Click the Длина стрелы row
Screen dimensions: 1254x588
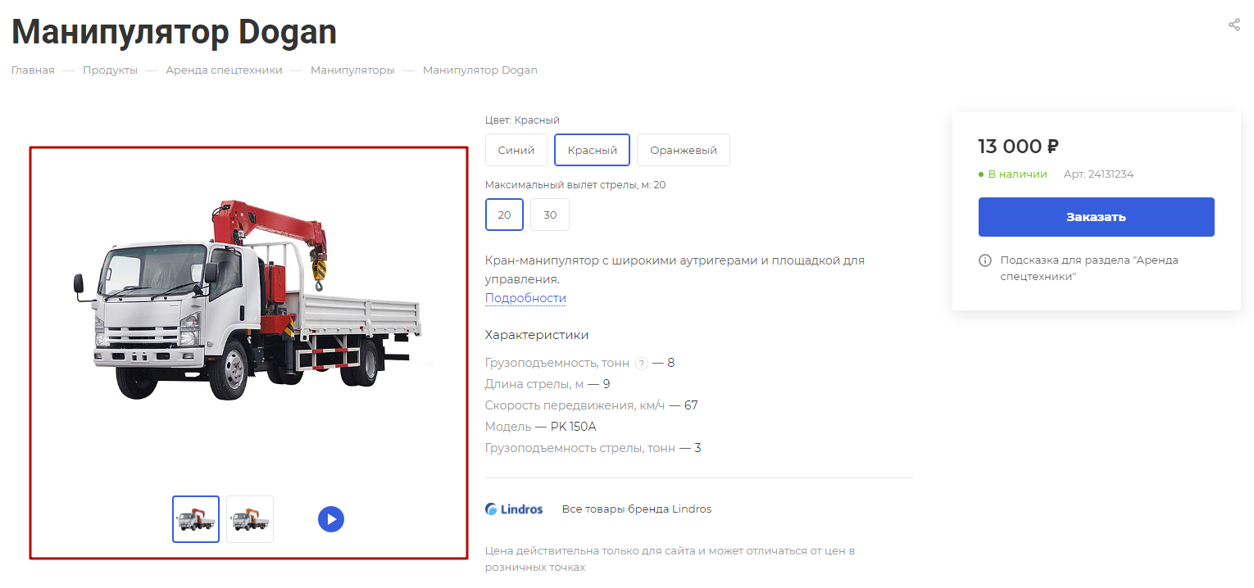point(547,384)
